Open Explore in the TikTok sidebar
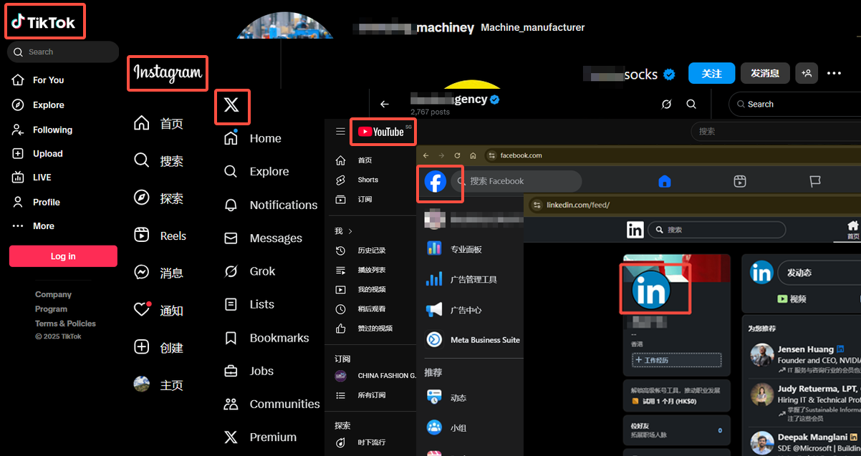Viewport: 861px width, 456px height. 38,105
